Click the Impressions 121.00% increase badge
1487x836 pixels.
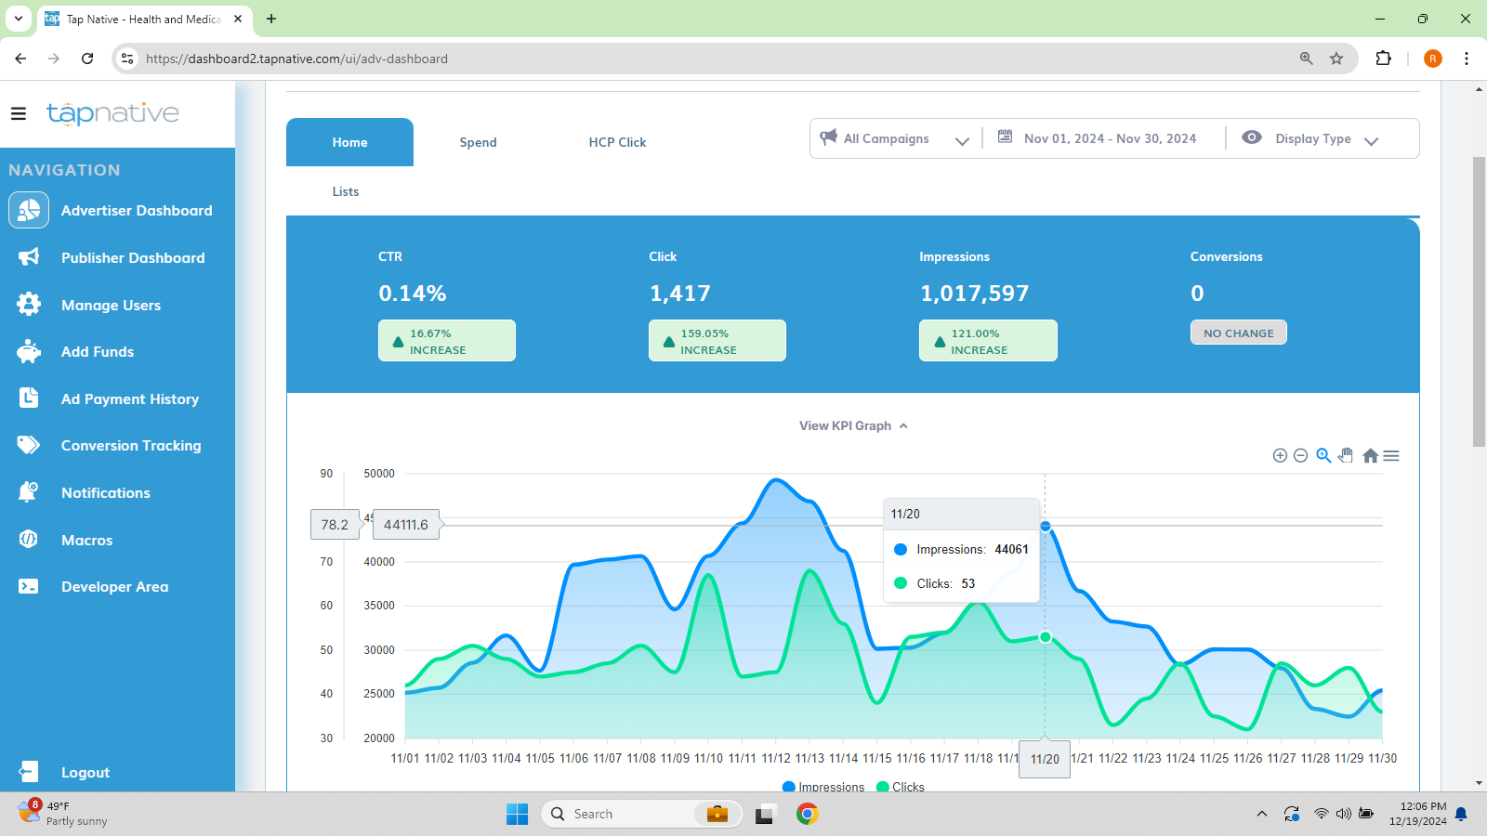tap(988, 341)
